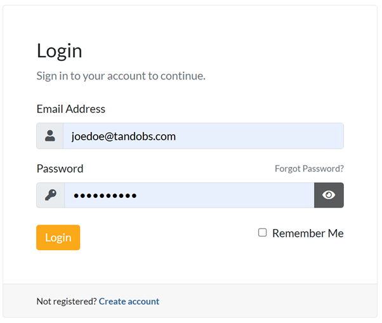Enable the Remember Me checkbox
The image size is (382, 323).
262,233
